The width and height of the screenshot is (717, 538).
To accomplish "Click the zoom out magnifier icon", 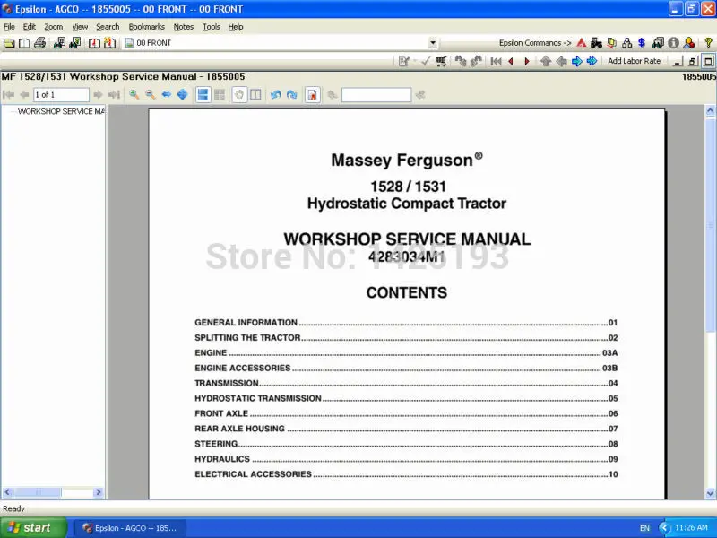I will (150, 95).
